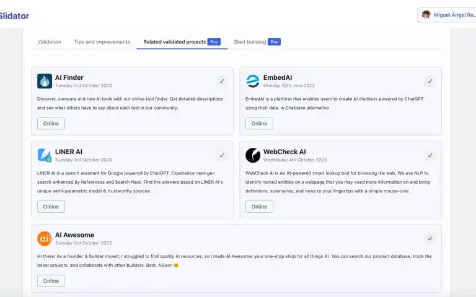Select the Related validated projects tab
This screenshot has width=476, height=297.
(182, 42)
